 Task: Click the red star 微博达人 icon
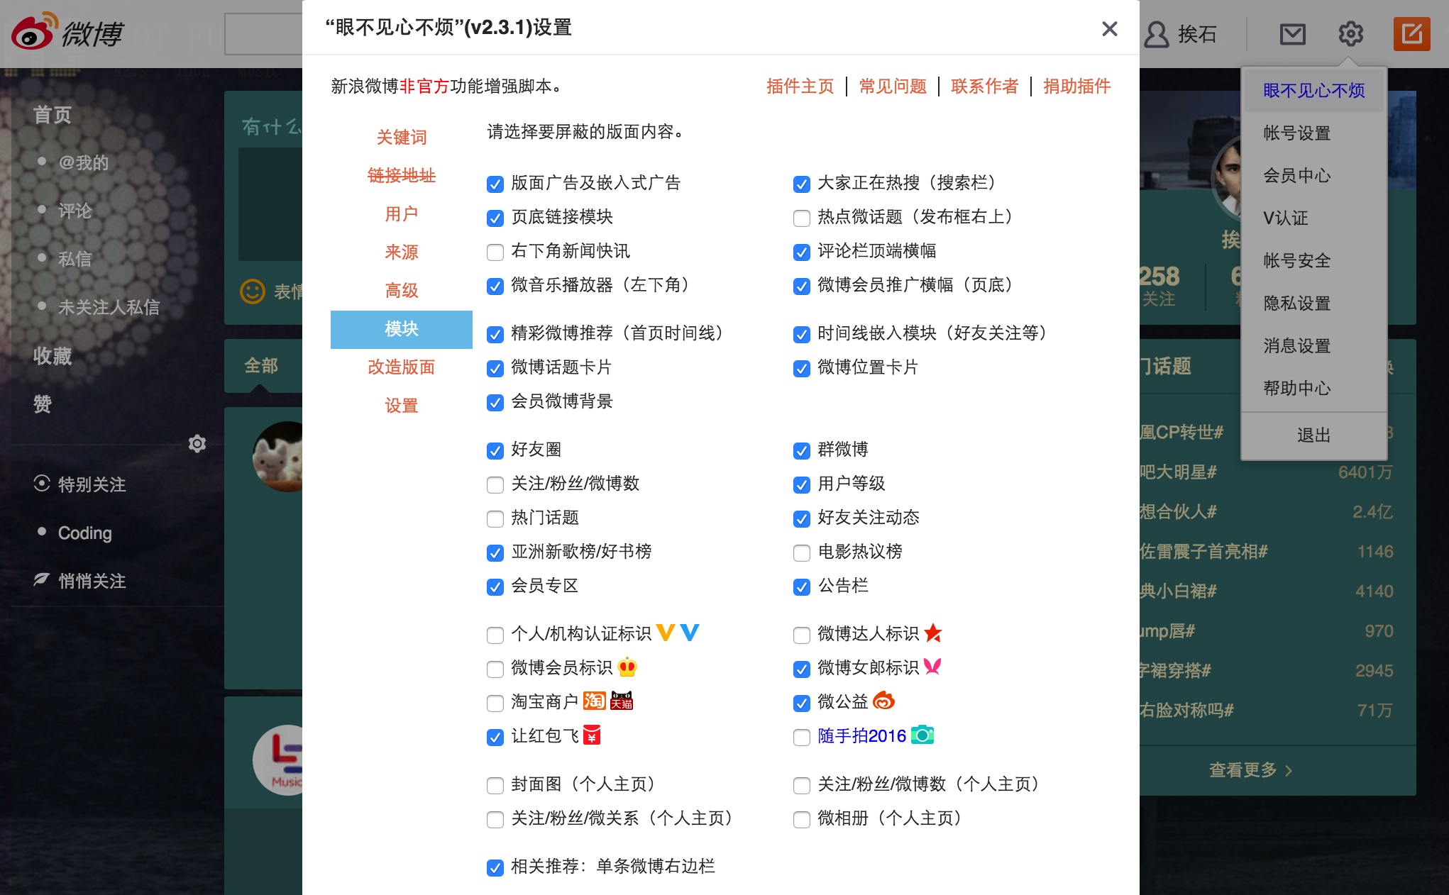pos(933,633)
